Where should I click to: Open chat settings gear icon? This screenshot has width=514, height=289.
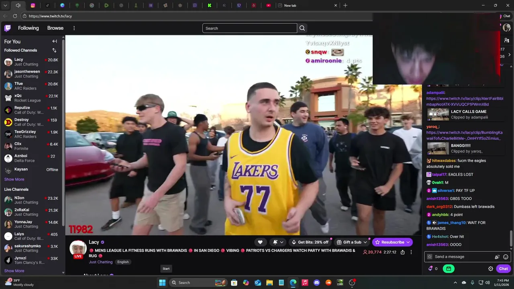pos(490,269)
